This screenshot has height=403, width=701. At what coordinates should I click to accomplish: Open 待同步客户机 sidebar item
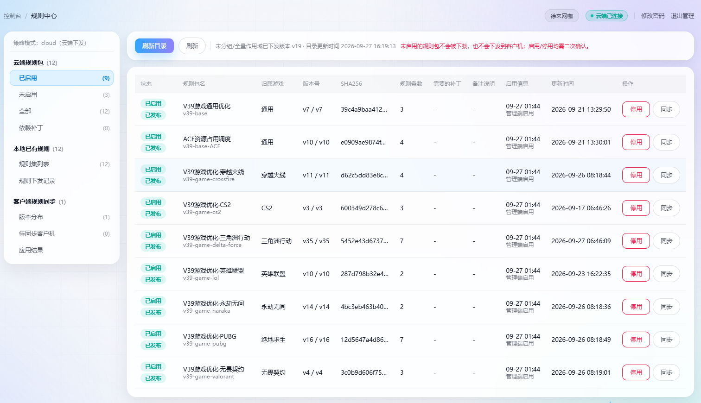[x=62, y=233]
